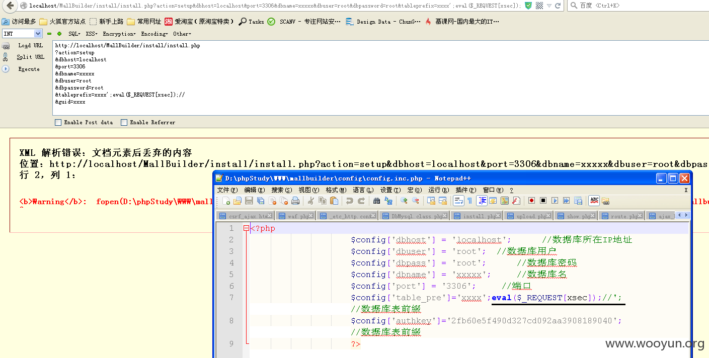Open the INT type dropdown in HackBar
Image resolution: width=709 pixels, height=358 pixels.
[x=22, y=34]
